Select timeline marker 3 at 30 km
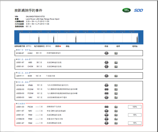158x132 pixels. coord(76,40)
